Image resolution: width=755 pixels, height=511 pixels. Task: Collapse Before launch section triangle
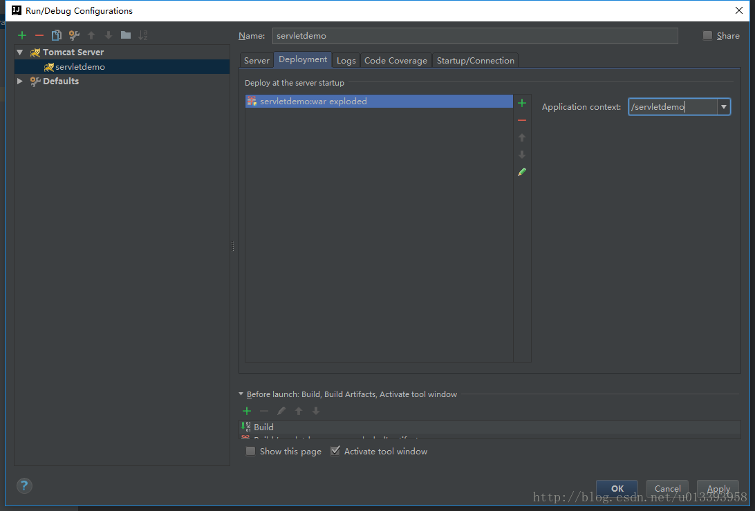click(x=241, y=394)
